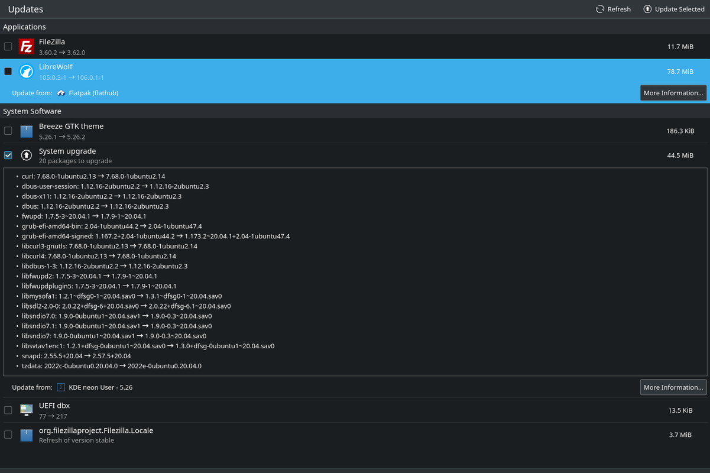
Task: Click the grub-efi-amd64-signed package entry
Action: [155, 236]
